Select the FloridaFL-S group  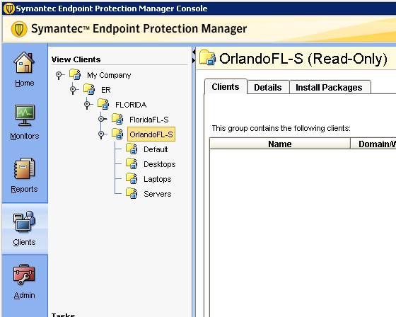tap(149, 120)
